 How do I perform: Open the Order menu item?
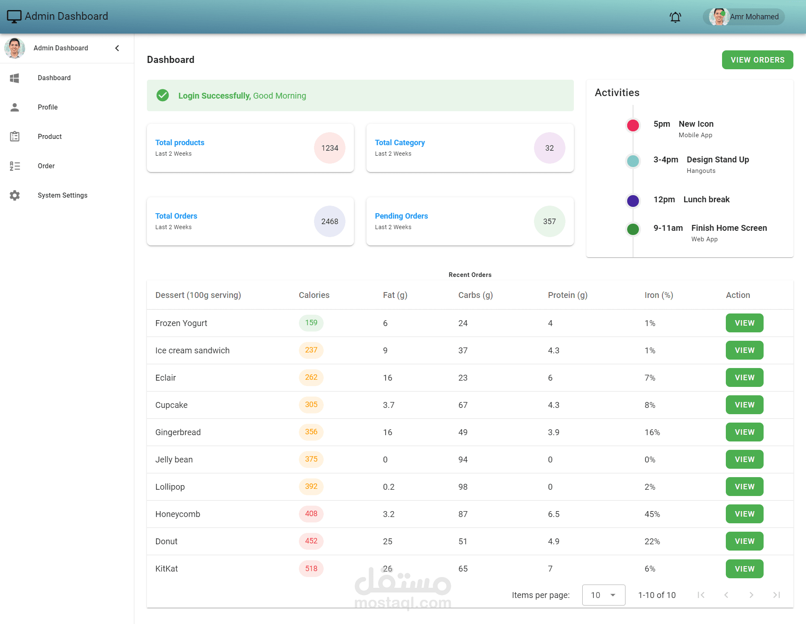[46, 166]
